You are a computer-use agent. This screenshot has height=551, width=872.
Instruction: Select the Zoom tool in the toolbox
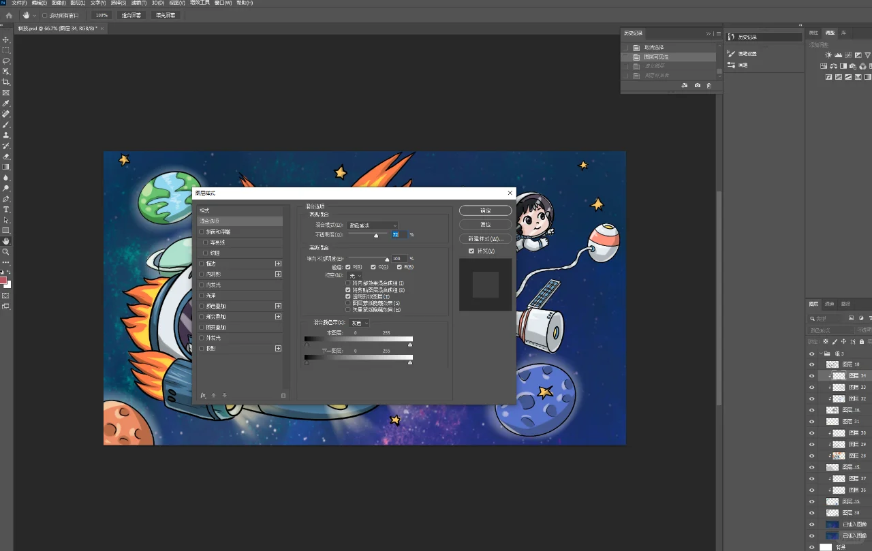pyautogui.click(x=6, y=251)
